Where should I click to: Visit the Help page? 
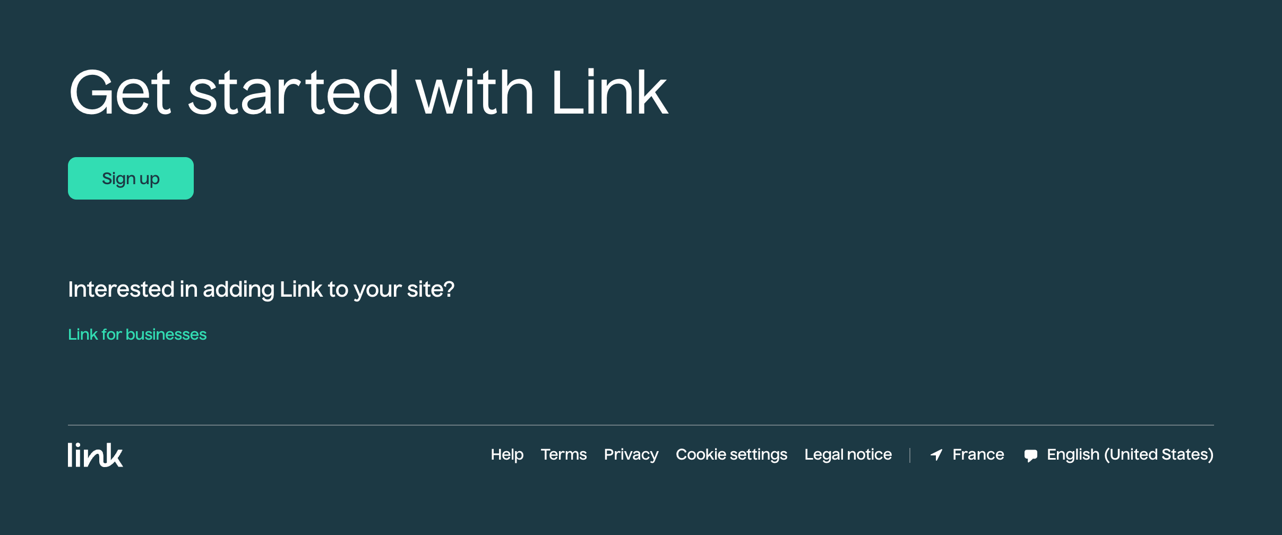507,455
